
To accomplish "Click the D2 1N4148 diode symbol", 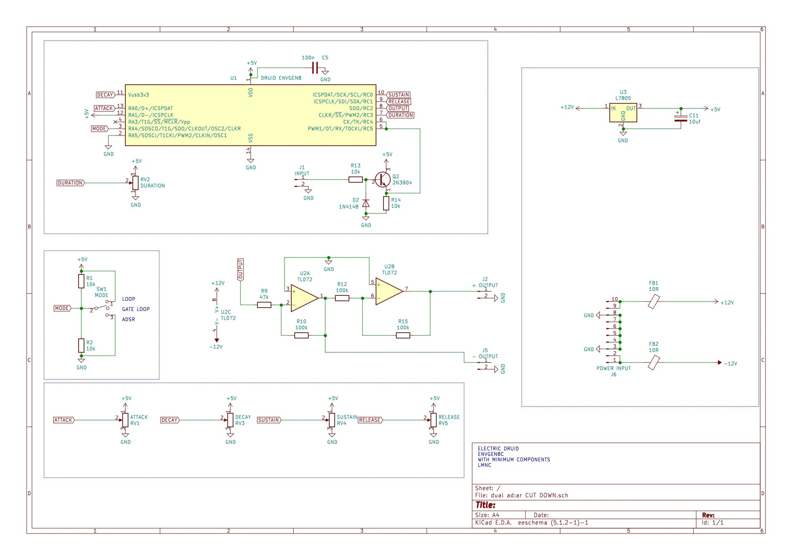I will click(366, 203).
